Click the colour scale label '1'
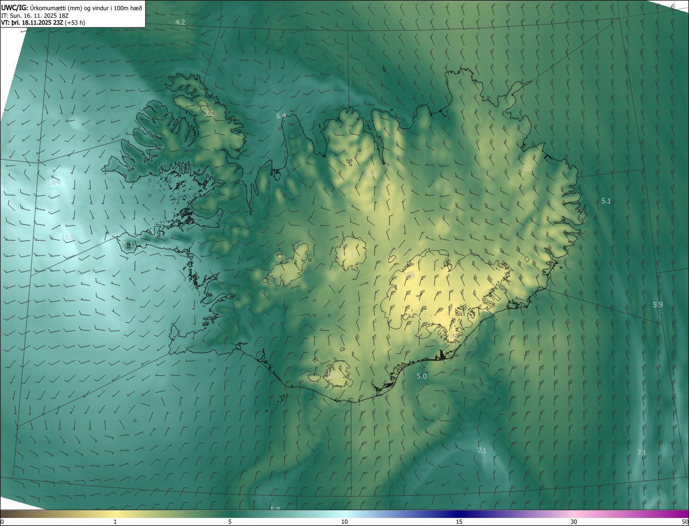The width and height of the screenshot is (689, 526). (115, 522)
